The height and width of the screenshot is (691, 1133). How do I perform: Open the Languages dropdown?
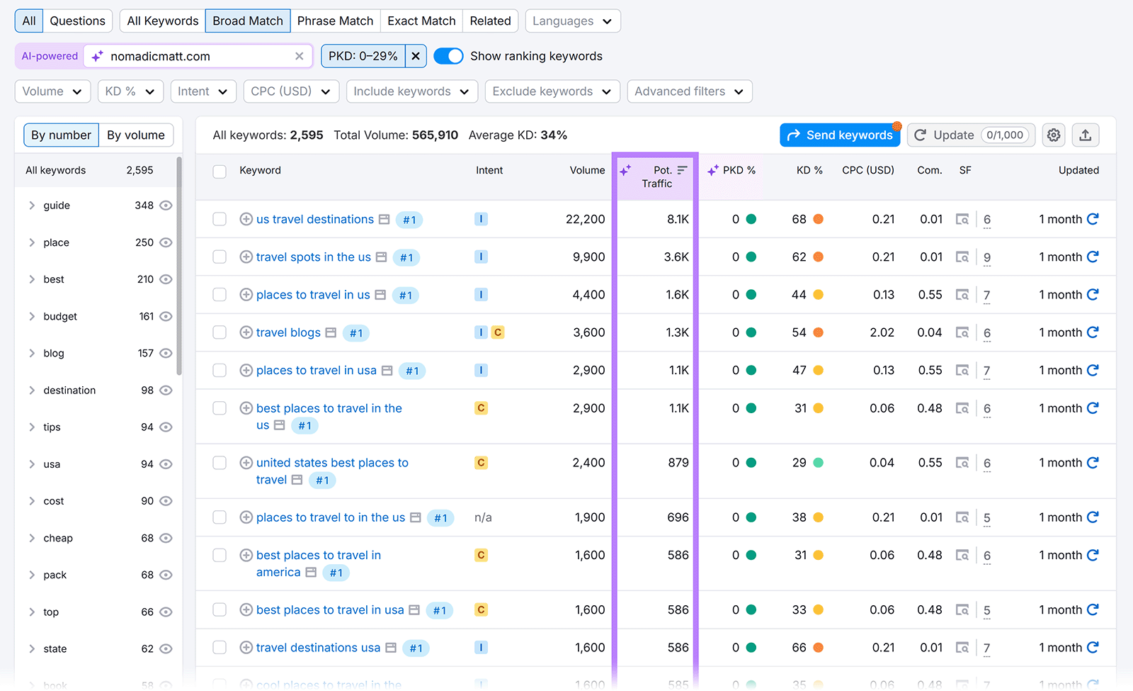572,21
